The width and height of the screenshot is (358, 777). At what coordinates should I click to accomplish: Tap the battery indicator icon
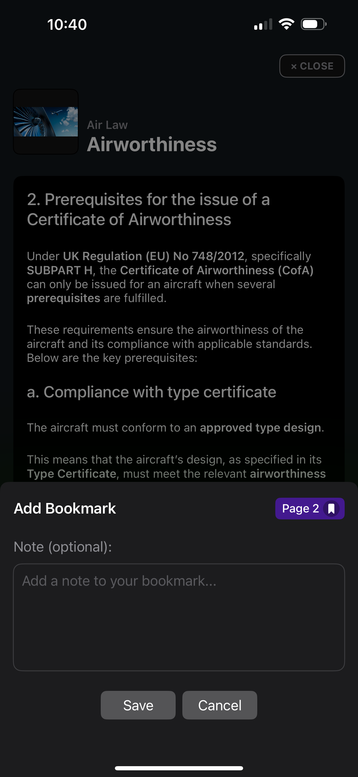point(314,24)
